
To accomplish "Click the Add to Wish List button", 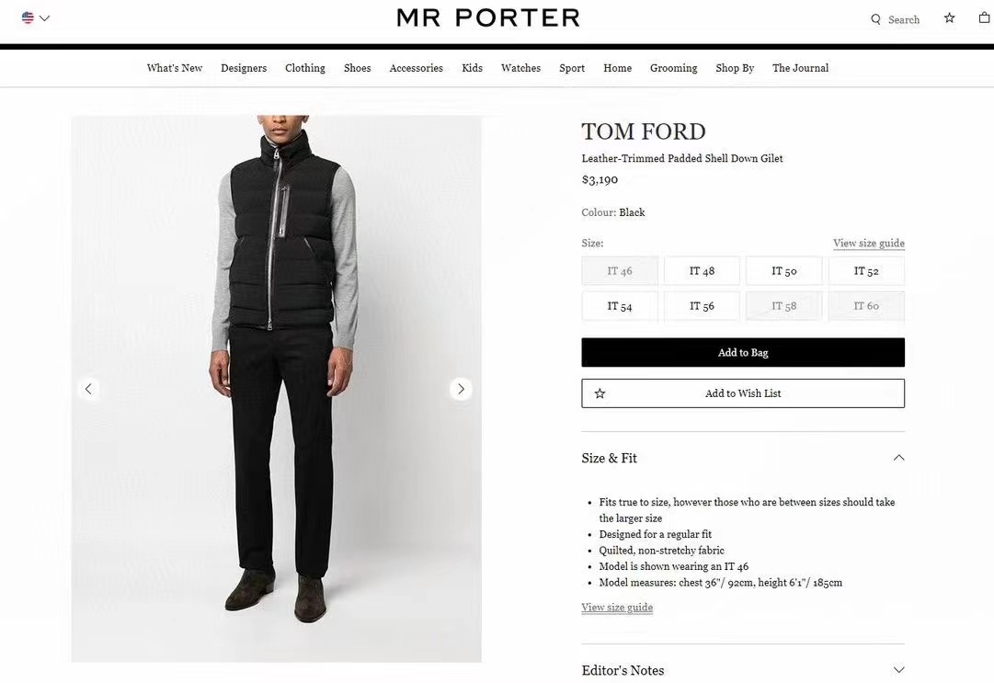I will click(743, 393).
